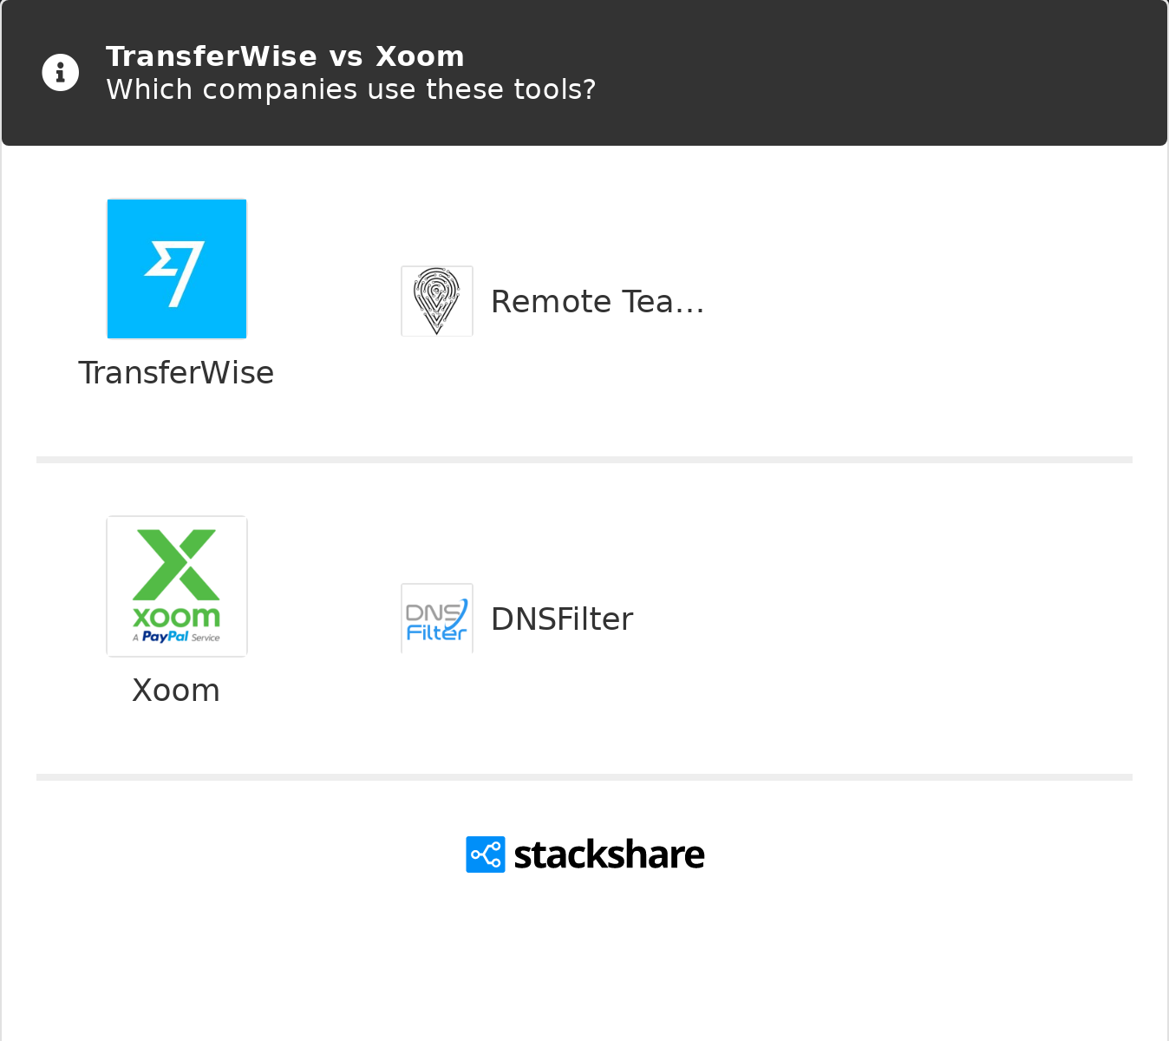Click "Which companies use these tools?" subtitle
This screenshot has width=1169, height=1041.
[x=351, y=89]
